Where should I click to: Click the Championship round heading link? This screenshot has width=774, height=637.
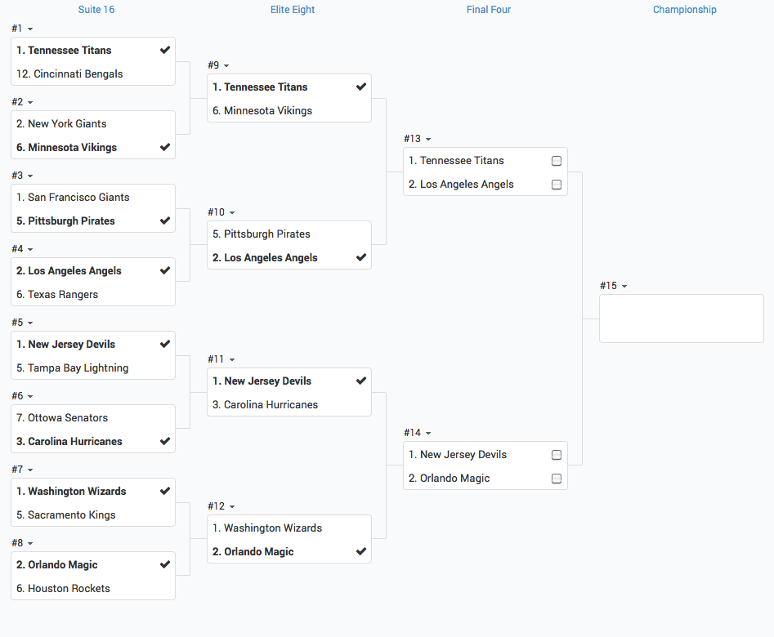pyautogui.click(x=684, y=10)
